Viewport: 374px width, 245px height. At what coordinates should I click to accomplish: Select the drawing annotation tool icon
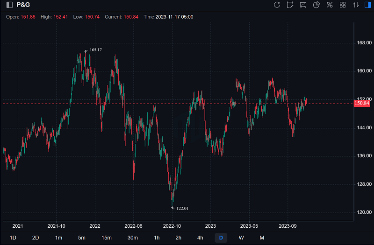coord(290,5)
